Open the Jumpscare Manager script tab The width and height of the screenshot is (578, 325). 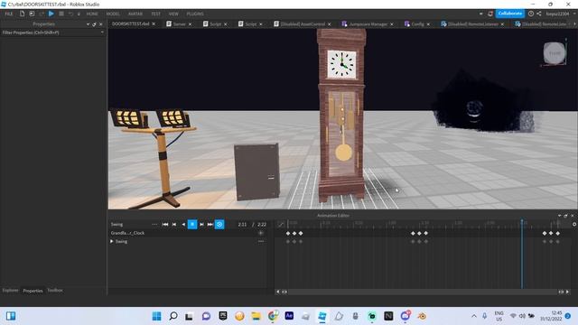pos(368,24)
